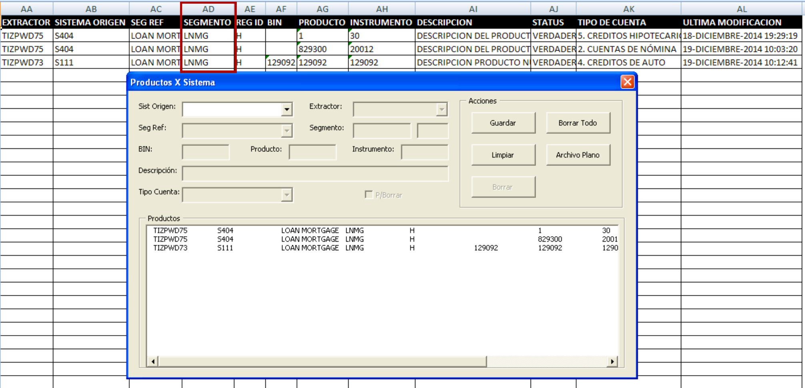The image size is (805, 388).
Task: Click the Guardar button
Action: [503, 123]
